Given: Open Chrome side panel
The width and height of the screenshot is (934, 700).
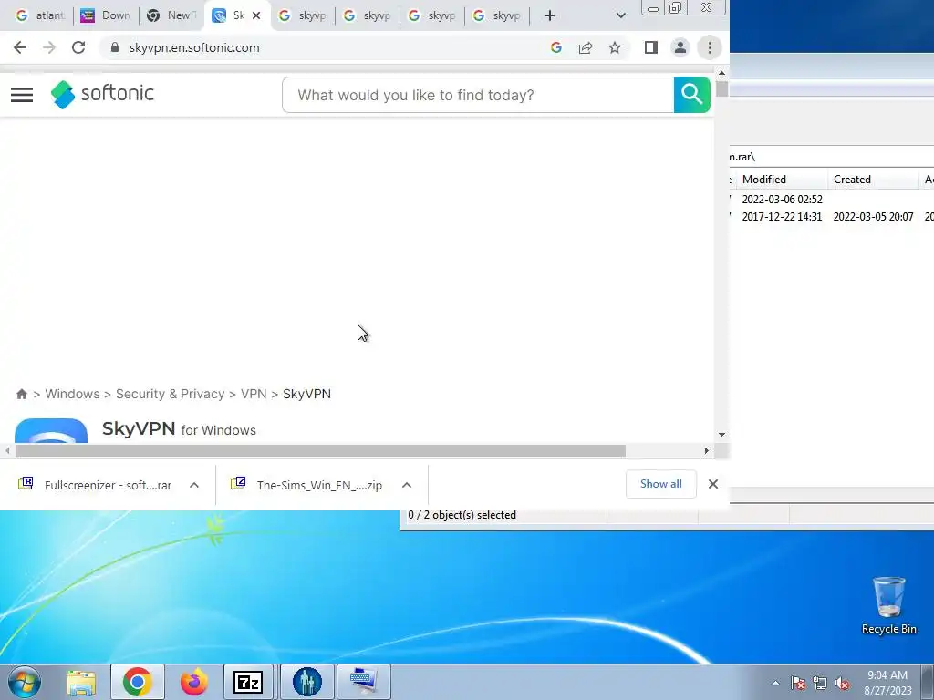Looking at the screenshot, I should [650, 47].
